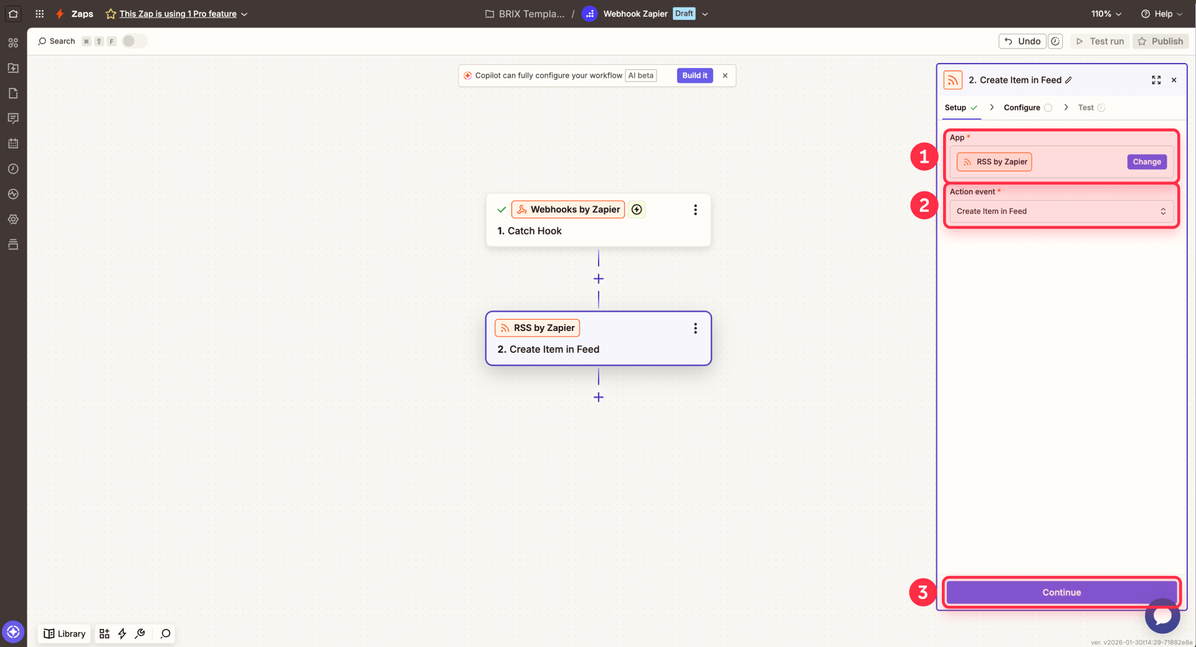Click the add apps grid-plus icon
The height and width of the screenshot is (647, 1196).
105,634
